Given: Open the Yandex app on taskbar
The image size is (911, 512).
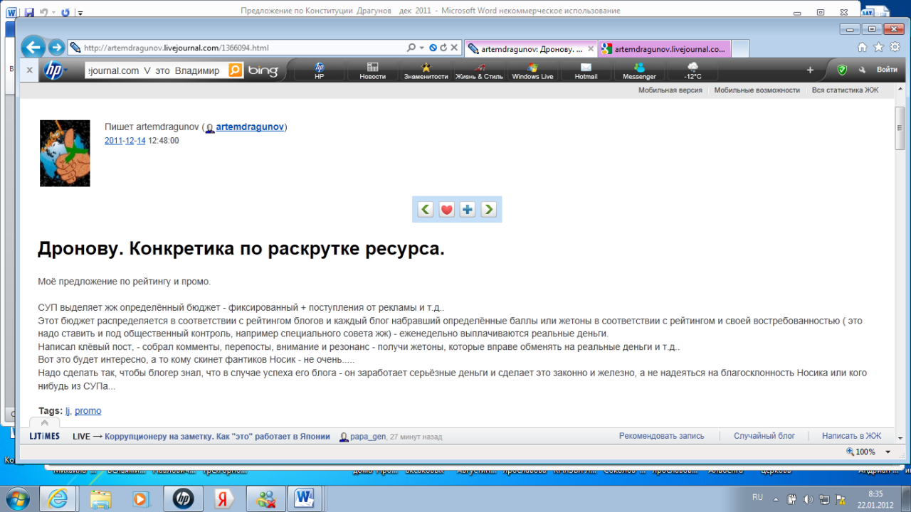Looking at the screenshot, I should tap(224, 499).
